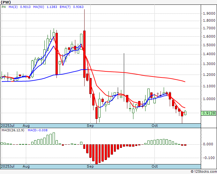Click the 1.4000 price axis label
Viewport: 217px width, 174px height.
pyautogui.click(x=209, y=54)
